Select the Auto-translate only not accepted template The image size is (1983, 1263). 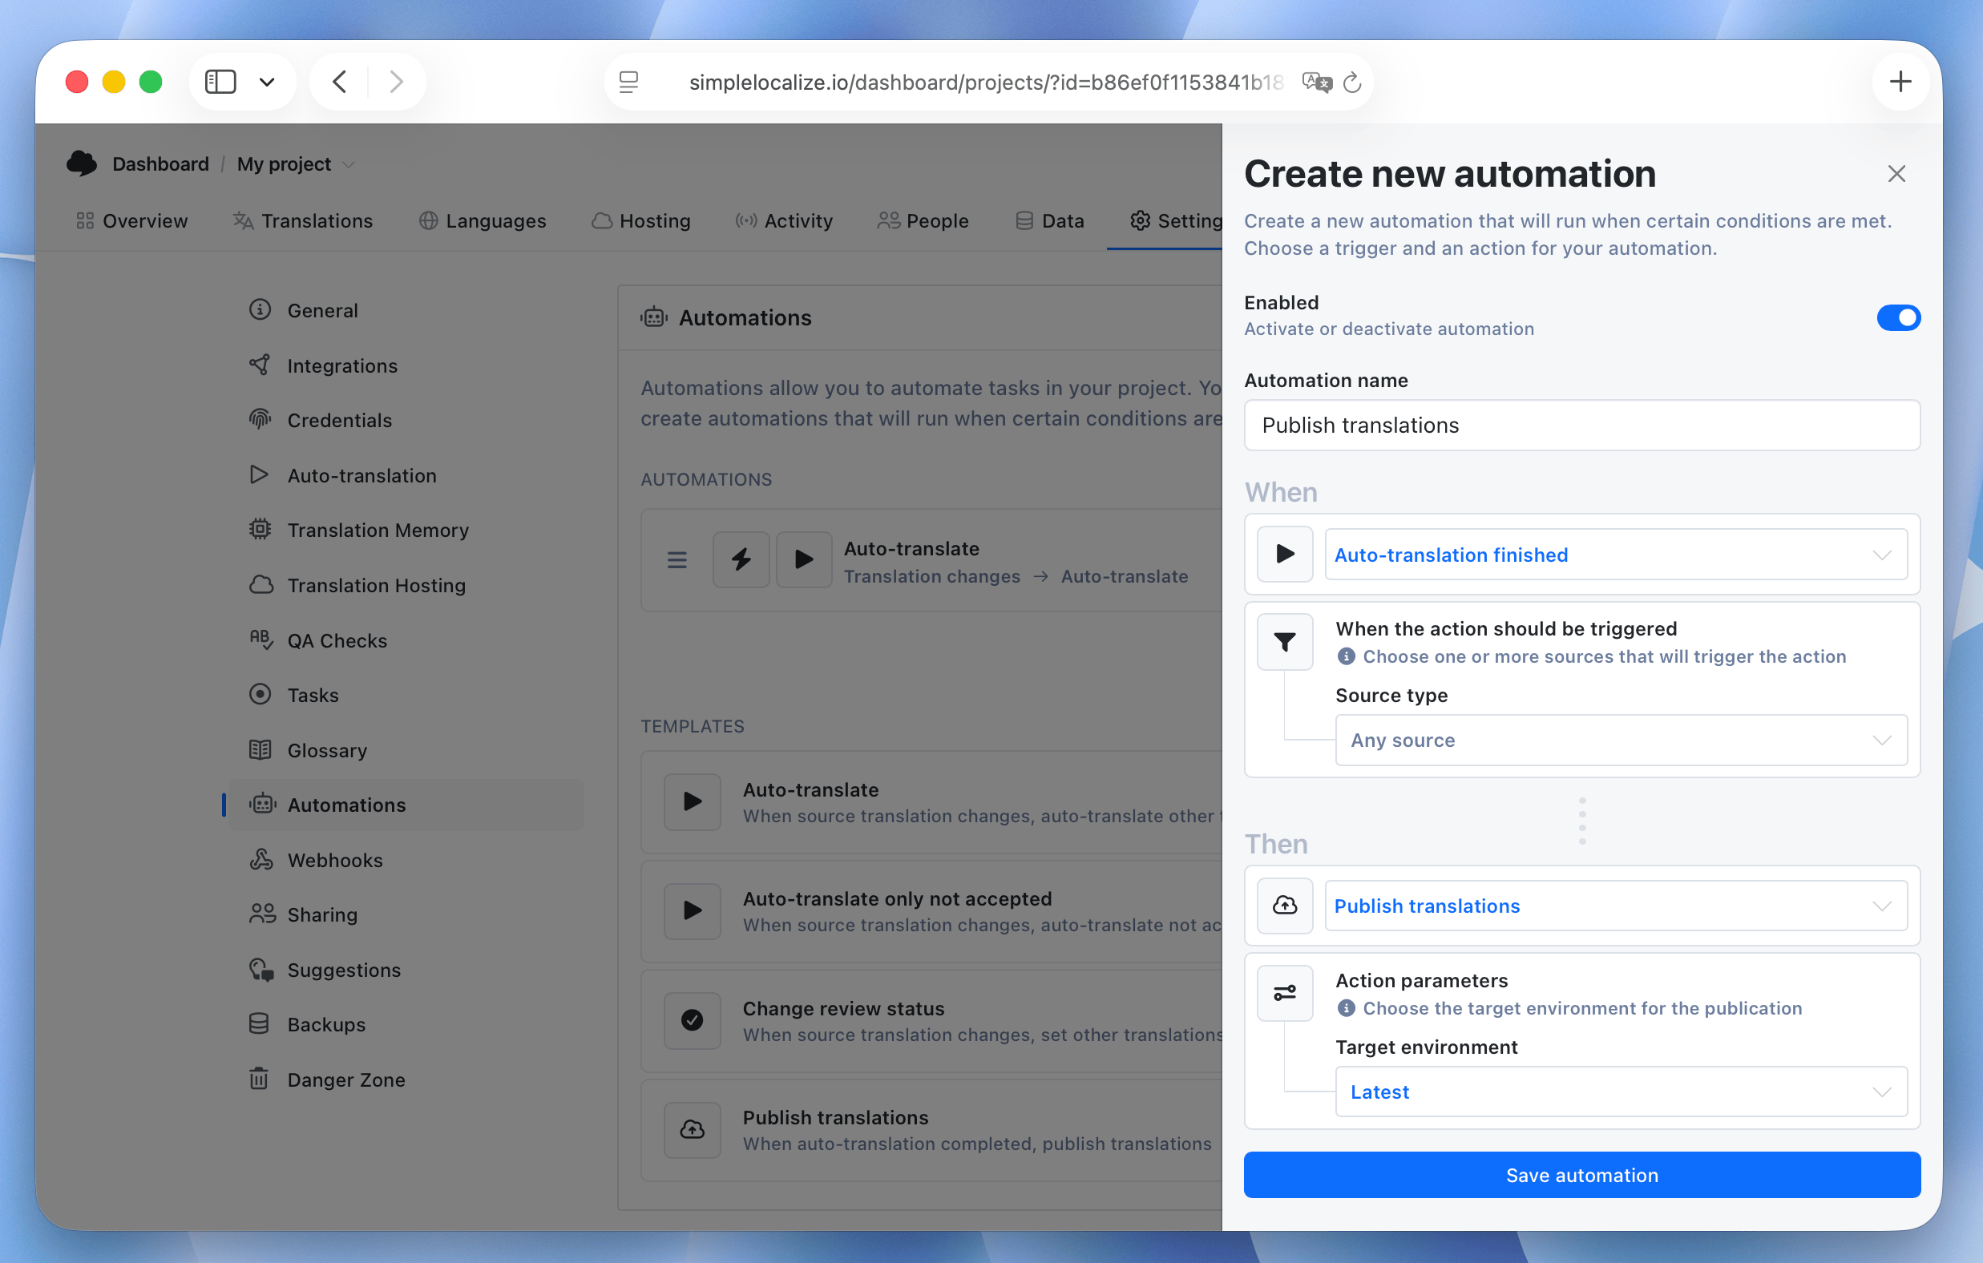931,911
